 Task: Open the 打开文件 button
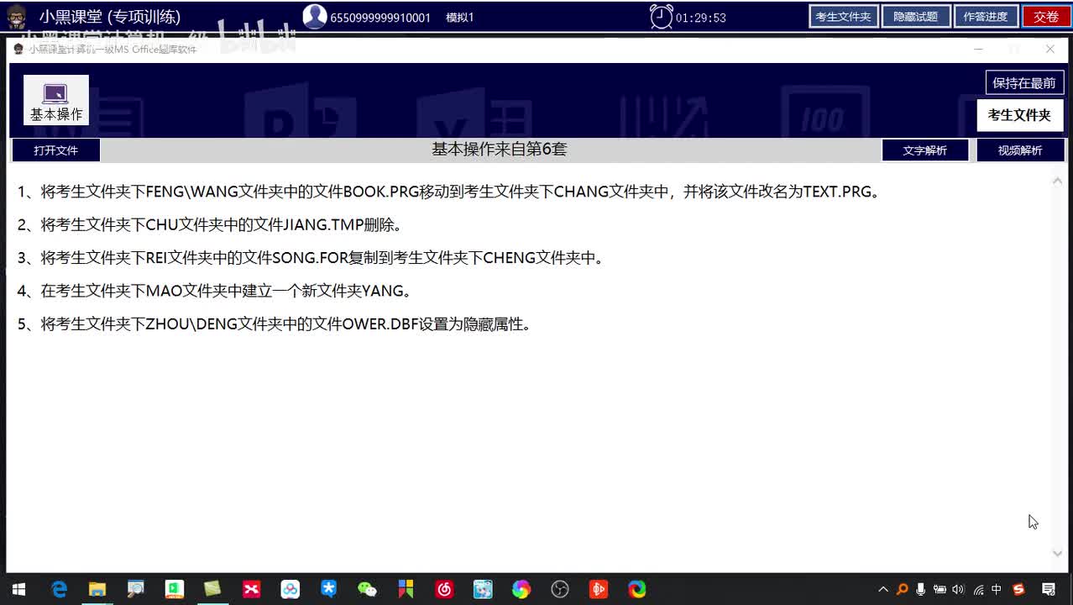[x=55, y=150]
